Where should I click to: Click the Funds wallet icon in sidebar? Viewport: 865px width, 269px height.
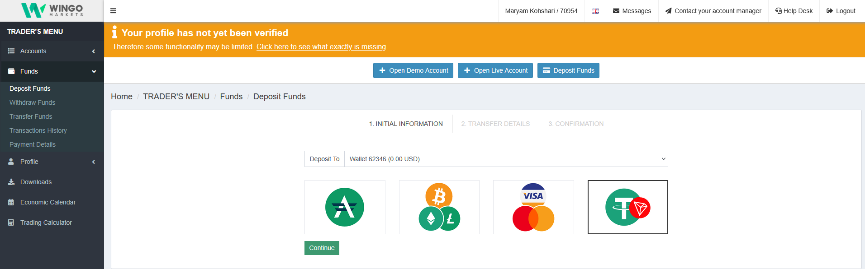coord(11,71)
